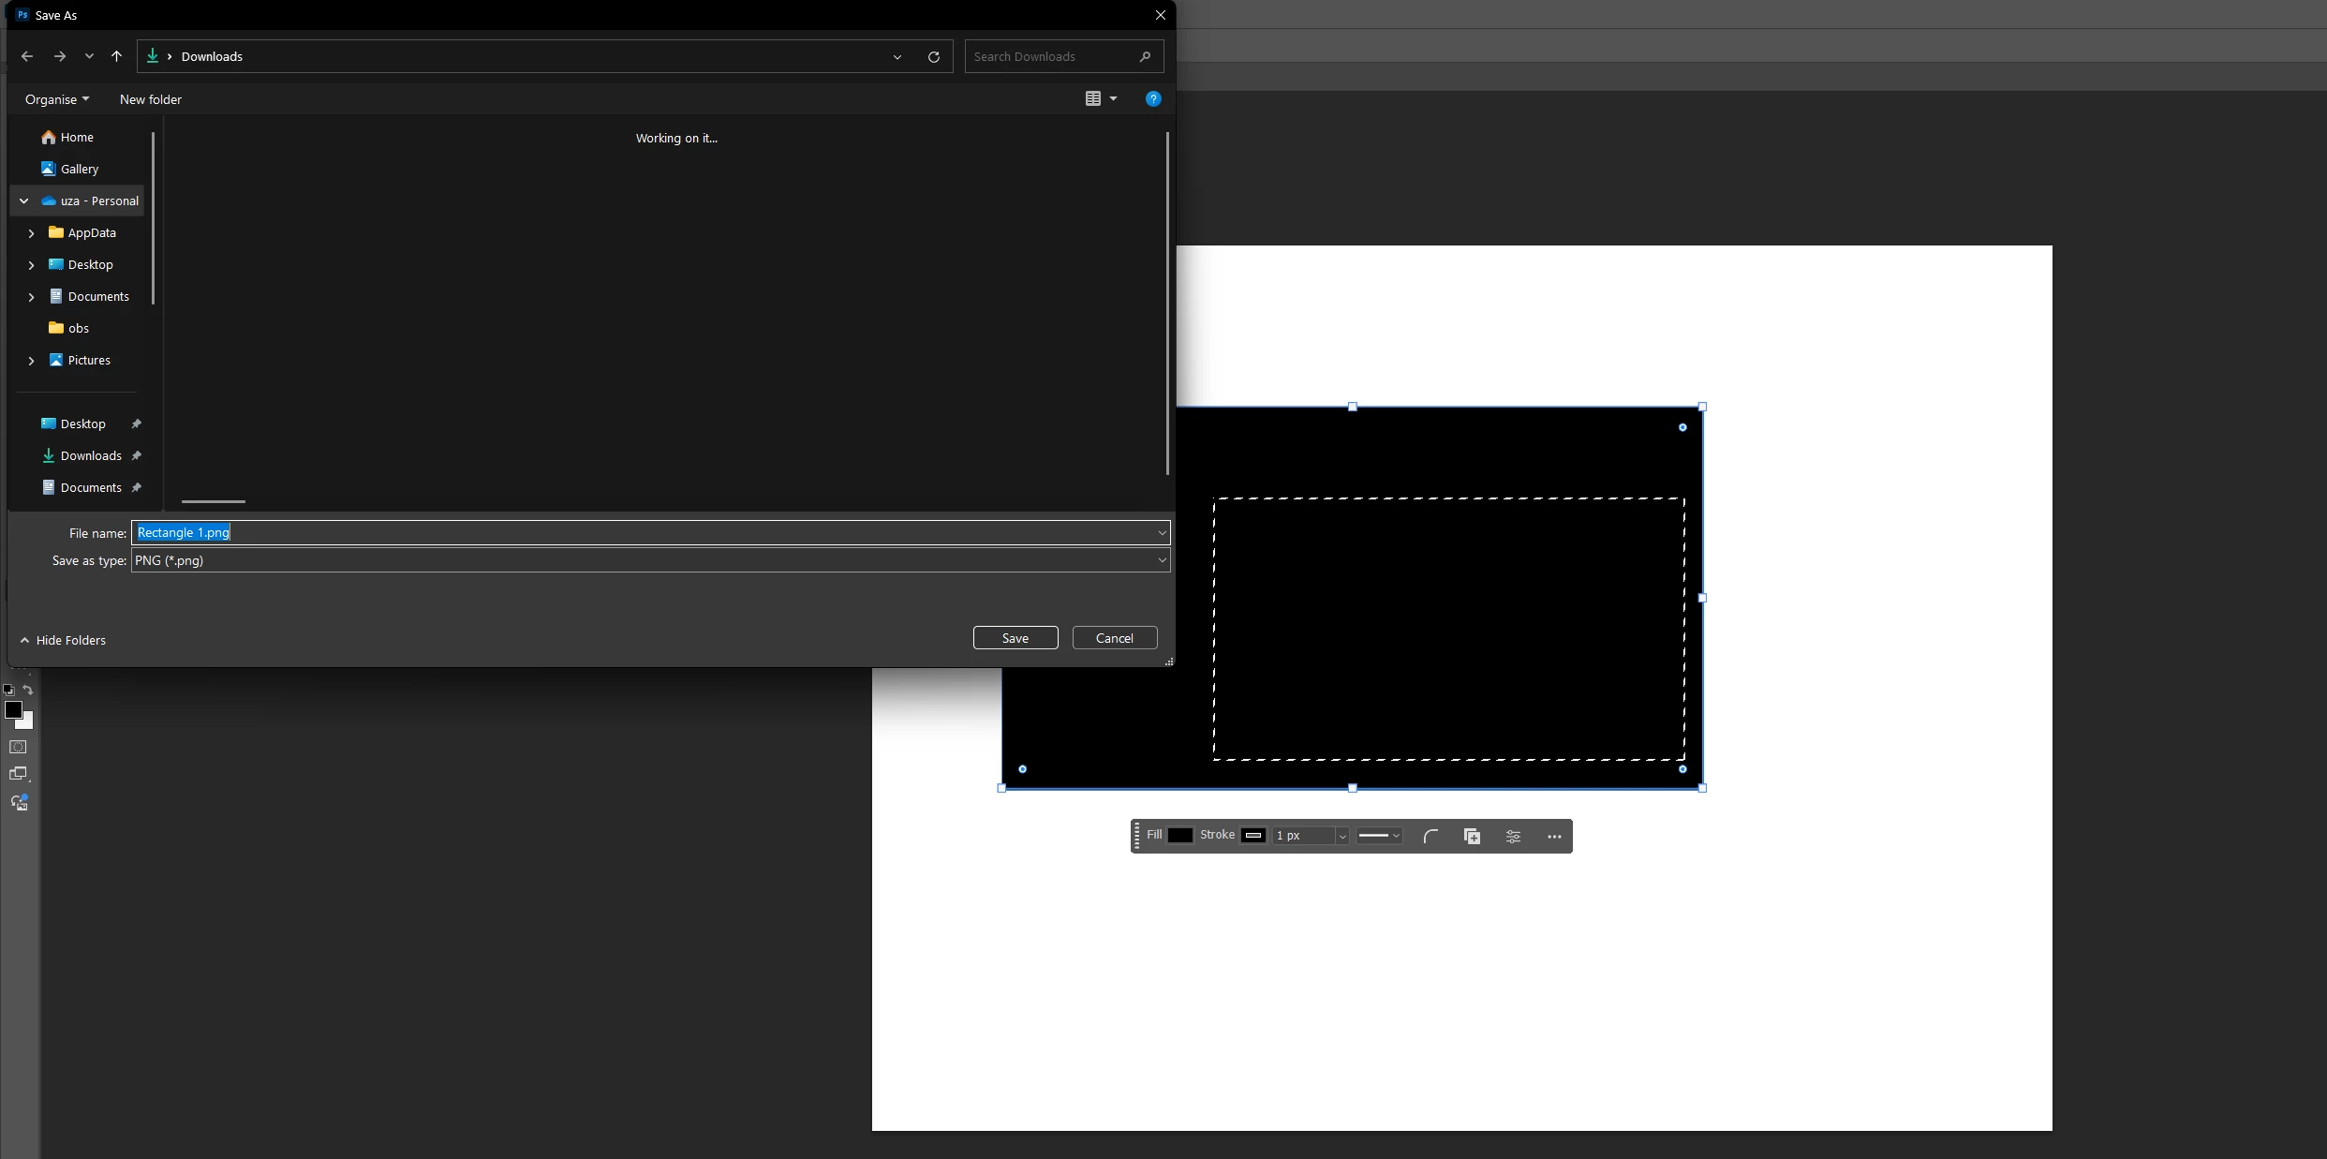2327x1159 pixels.
Task: Open shape properties sliders icon
Action: tap(1513, 836)
